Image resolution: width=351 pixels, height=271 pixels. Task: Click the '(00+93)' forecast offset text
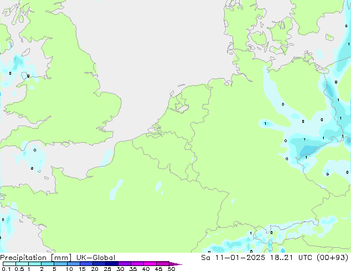click(332, 258)
